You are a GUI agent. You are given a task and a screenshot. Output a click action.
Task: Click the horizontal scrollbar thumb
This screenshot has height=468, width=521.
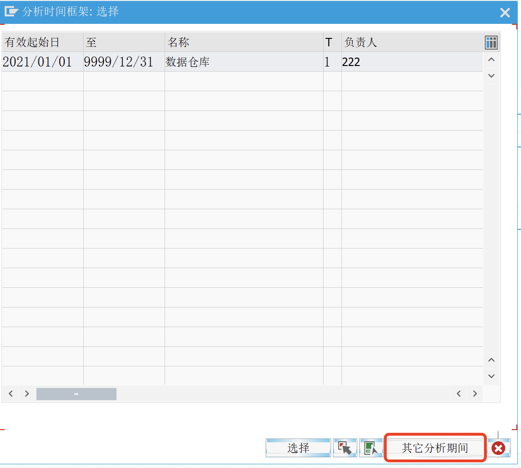(76, 394)
